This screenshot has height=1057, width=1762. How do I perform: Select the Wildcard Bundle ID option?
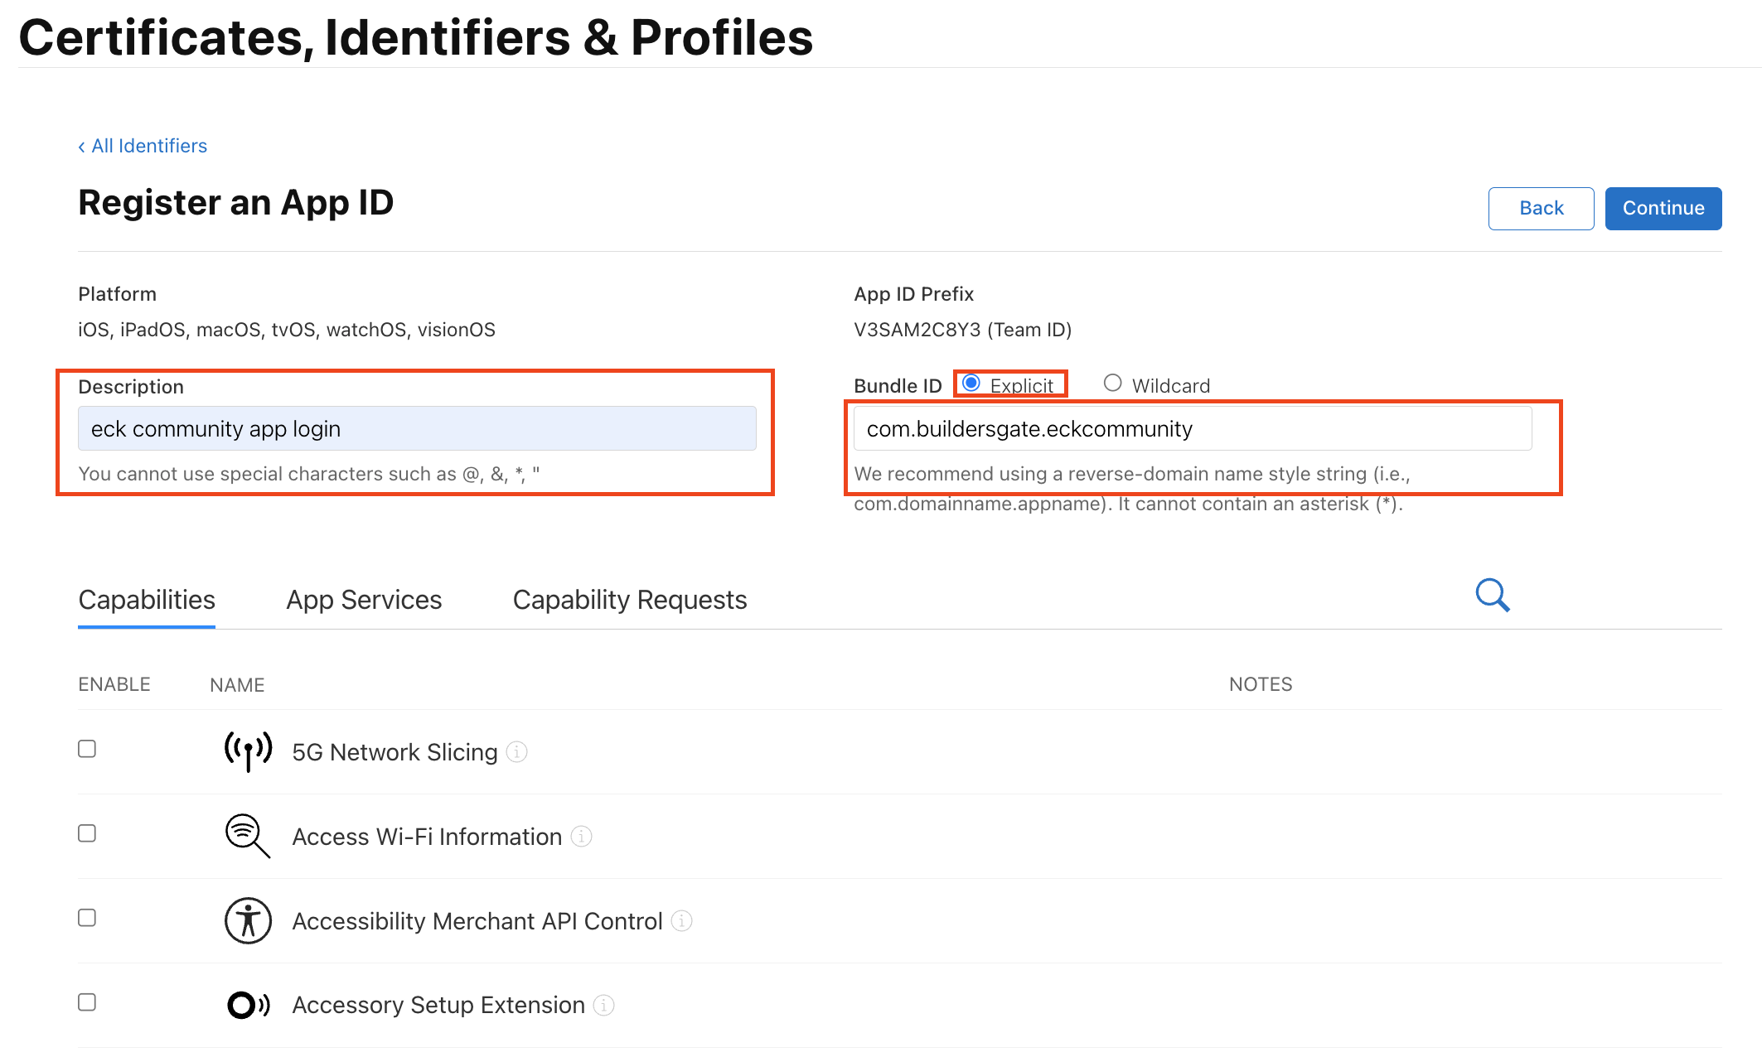(1112, 383)
